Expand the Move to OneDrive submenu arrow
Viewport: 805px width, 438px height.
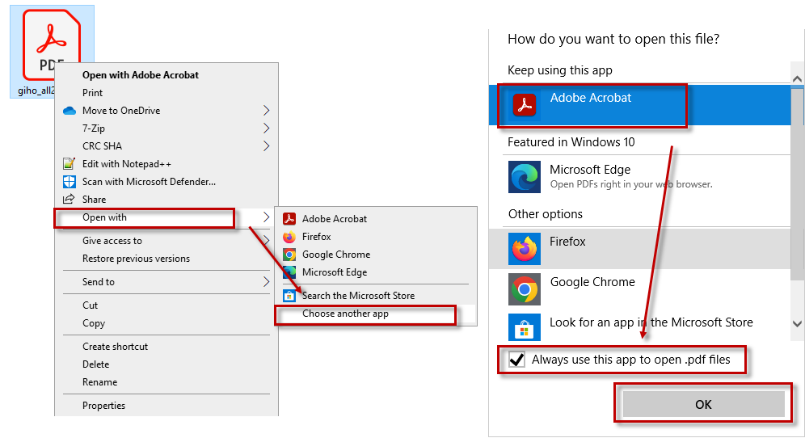tap(266, 111)
